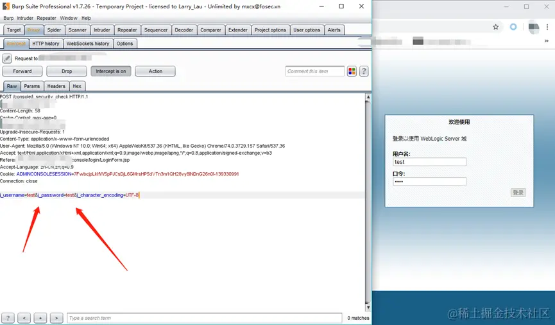The height and width of the screenshot is (325, 555).
Task: Open the Help menu
Action: coord(86,18)
